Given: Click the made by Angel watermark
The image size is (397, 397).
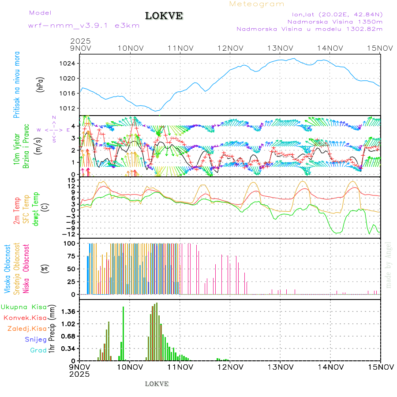Looking at the screenshot, I should tap(388, 265).
